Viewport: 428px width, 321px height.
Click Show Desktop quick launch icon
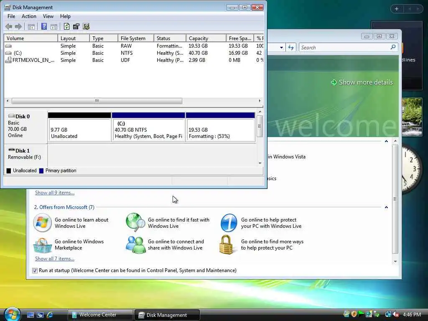coord(30,315)
